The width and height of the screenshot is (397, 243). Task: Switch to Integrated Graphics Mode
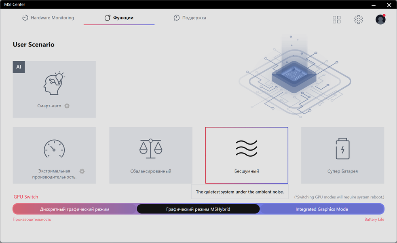click(322, 209)
